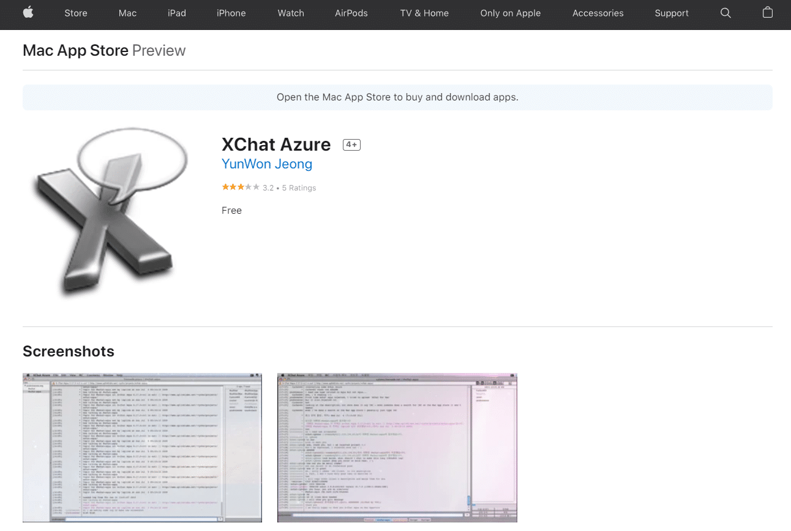
Task: Open first screenshot with English chat log
Action: [x=142, y=448]
